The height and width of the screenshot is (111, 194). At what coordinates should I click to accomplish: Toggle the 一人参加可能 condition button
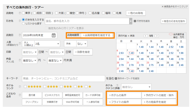click(93, 102)
